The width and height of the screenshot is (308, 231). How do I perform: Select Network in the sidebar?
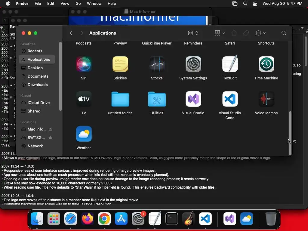tap(37, 146)
